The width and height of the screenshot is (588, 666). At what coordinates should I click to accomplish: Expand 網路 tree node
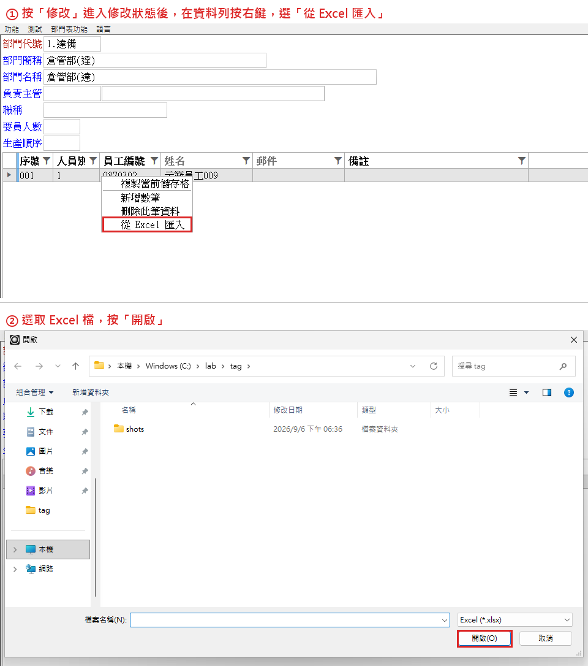tap(15, 569)
